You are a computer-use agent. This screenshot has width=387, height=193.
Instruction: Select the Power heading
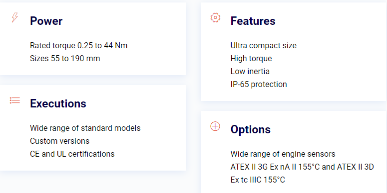pos(46,21)
